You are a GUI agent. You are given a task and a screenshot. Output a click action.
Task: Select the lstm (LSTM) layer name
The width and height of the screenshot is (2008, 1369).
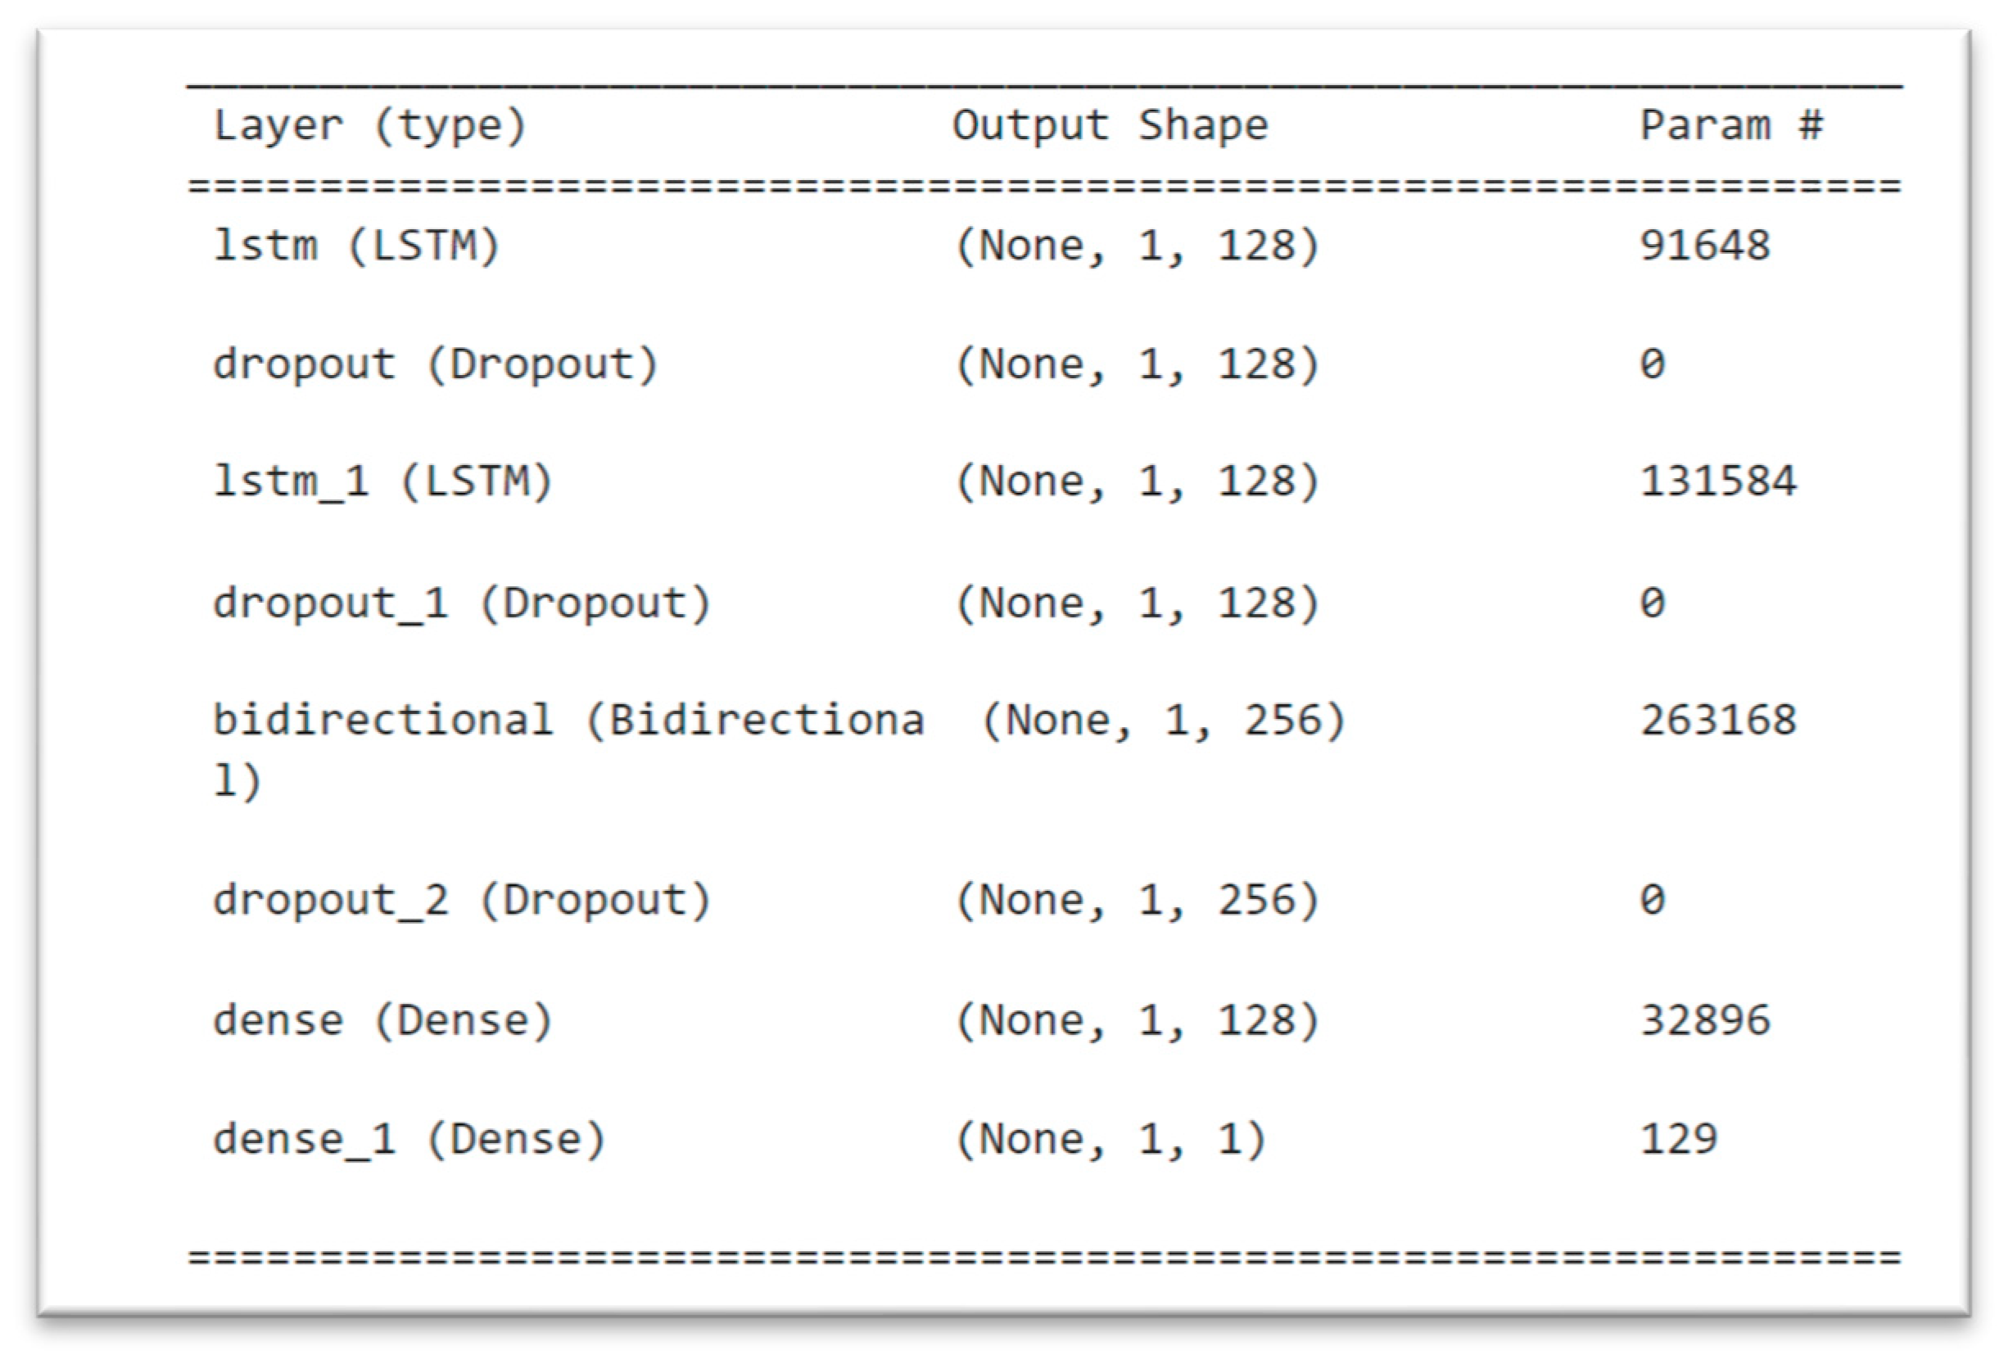click(x=356, y=246)
